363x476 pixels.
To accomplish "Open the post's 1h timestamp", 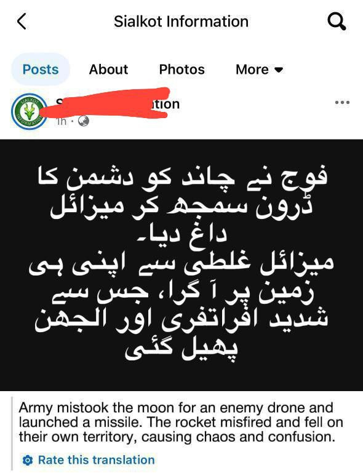I will 62,121.
